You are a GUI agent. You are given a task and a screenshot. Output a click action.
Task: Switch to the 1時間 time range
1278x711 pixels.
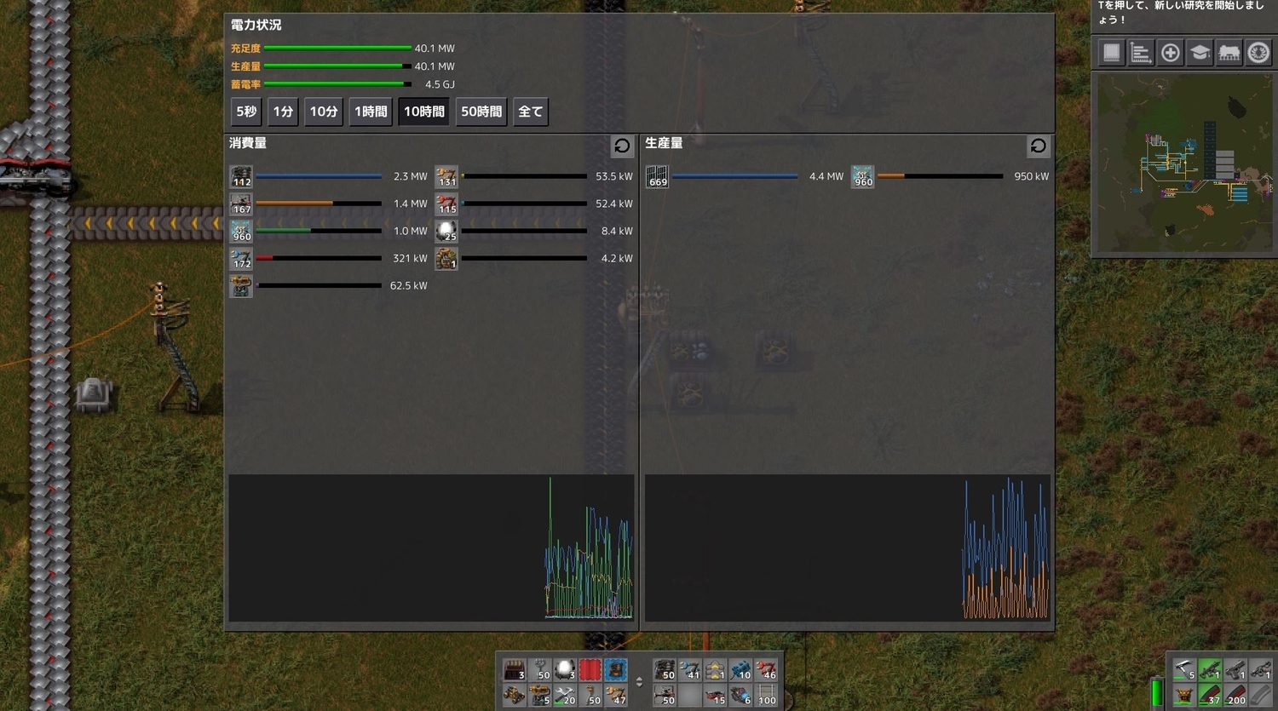(x=371, y=112)
